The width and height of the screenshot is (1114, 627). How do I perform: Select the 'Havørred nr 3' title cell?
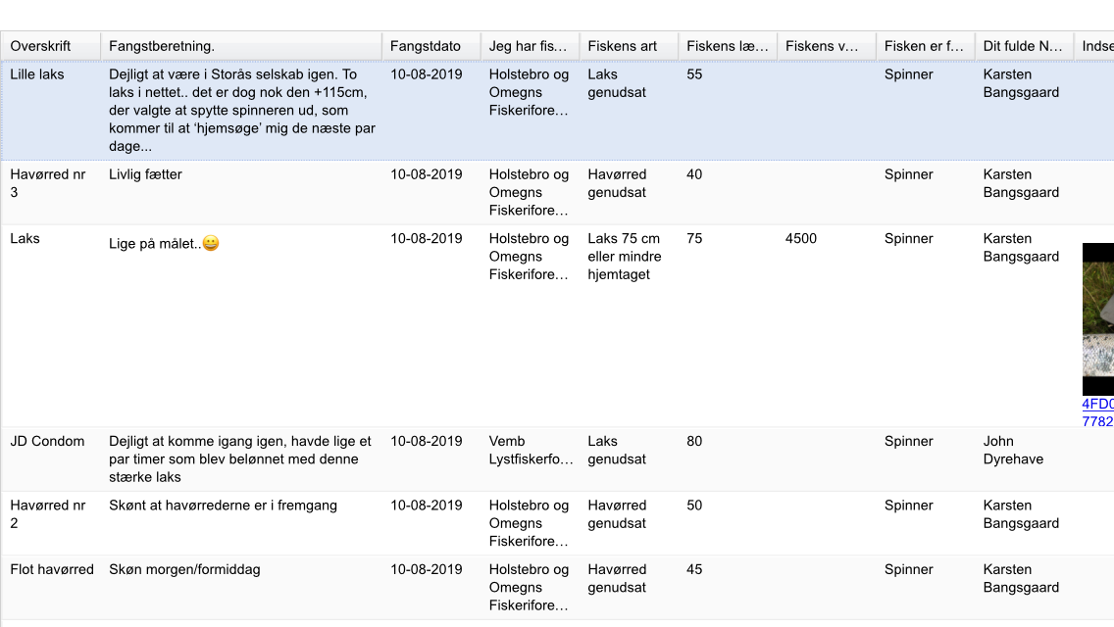pyautogui.click(x=48, y=183)
